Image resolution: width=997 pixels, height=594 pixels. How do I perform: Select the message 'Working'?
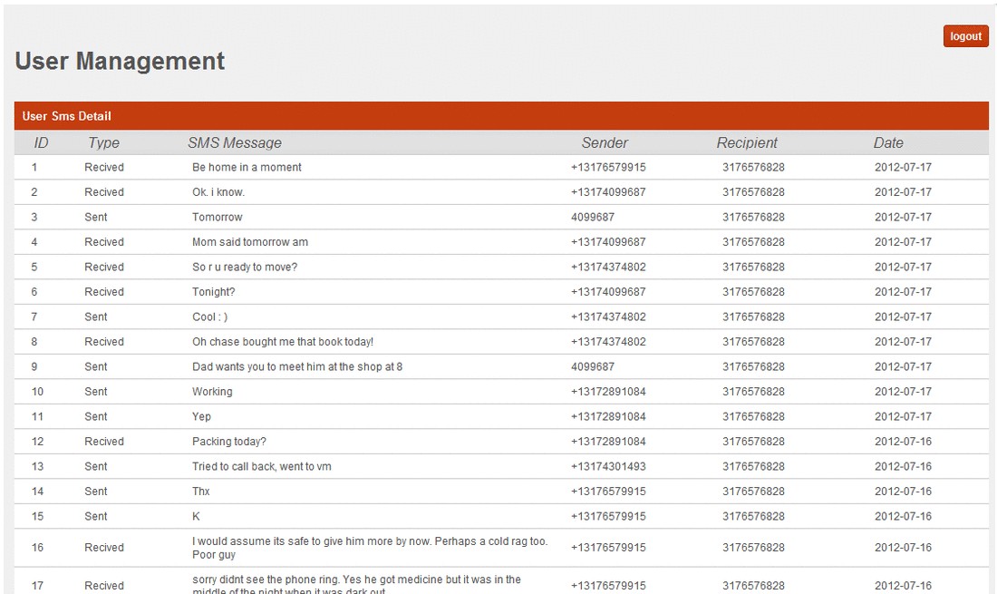212,392
